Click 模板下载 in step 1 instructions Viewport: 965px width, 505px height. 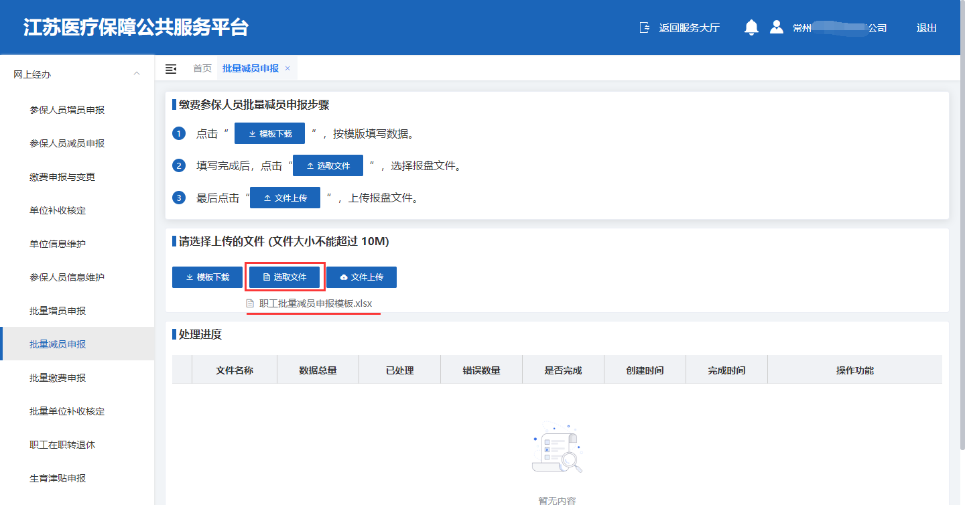(x=269, y=133)
